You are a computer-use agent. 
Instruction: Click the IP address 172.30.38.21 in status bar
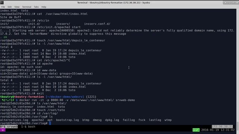[222, 127]
